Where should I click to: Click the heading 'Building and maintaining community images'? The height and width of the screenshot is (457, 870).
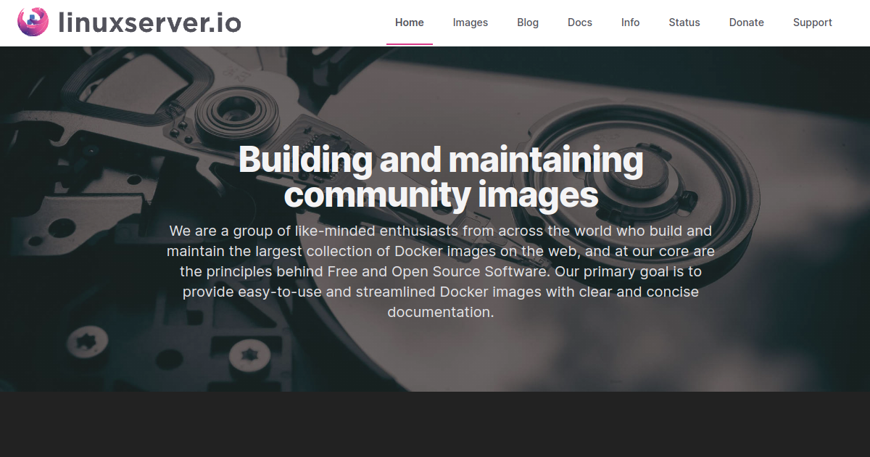(441, 177)
